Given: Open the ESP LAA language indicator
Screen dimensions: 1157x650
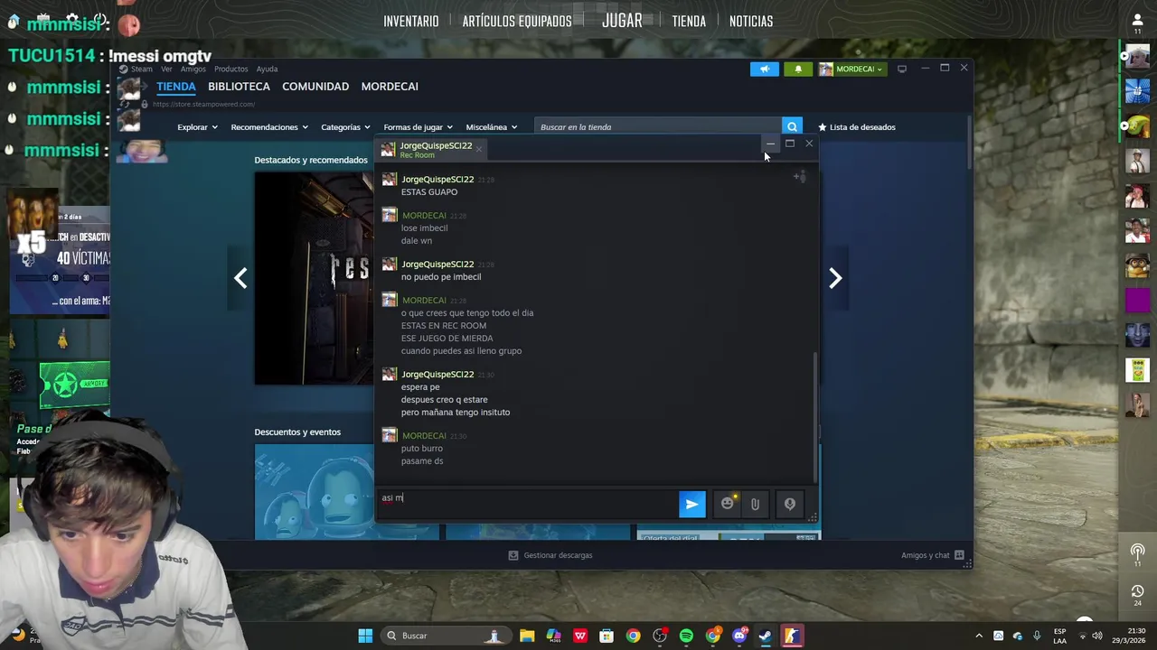Looking at the screenshot, I should 1059,636.
